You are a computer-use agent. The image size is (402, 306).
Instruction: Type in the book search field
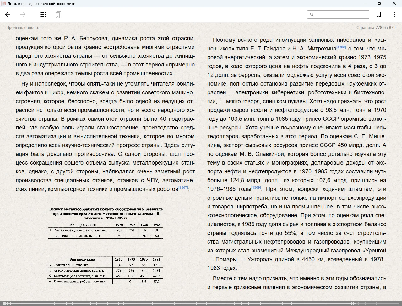pyautogui.click(x=341, y=14)
